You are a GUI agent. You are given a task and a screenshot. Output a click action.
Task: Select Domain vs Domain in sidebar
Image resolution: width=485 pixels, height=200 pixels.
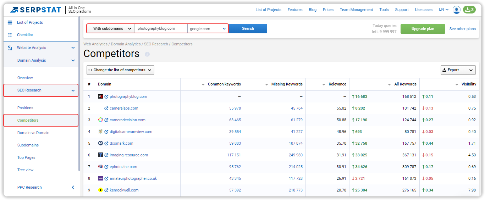tap(33, 133)
